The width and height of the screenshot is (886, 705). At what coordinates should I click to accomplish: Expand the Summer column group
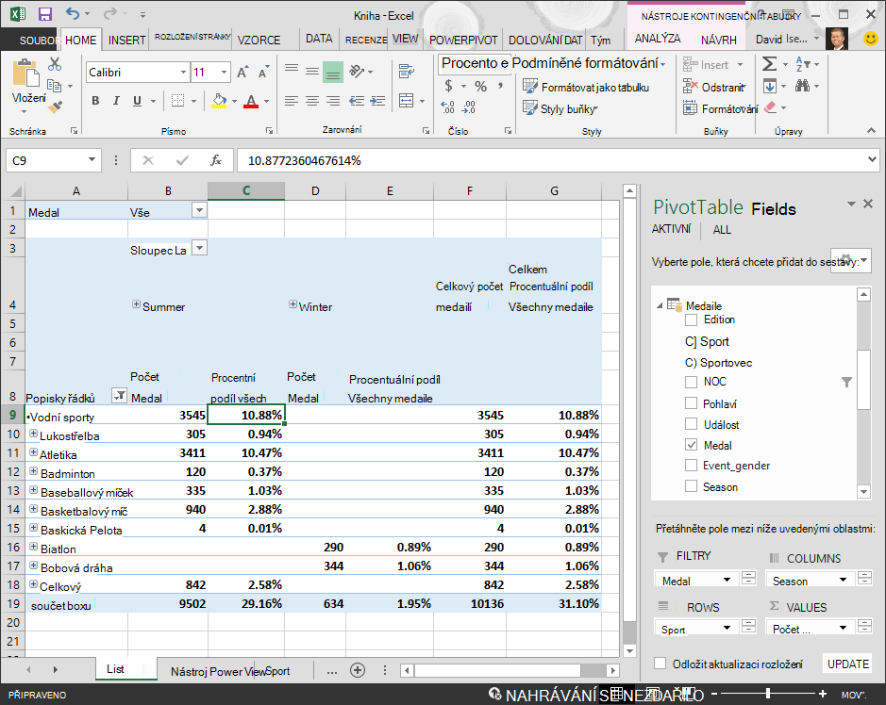pos(136,304)
